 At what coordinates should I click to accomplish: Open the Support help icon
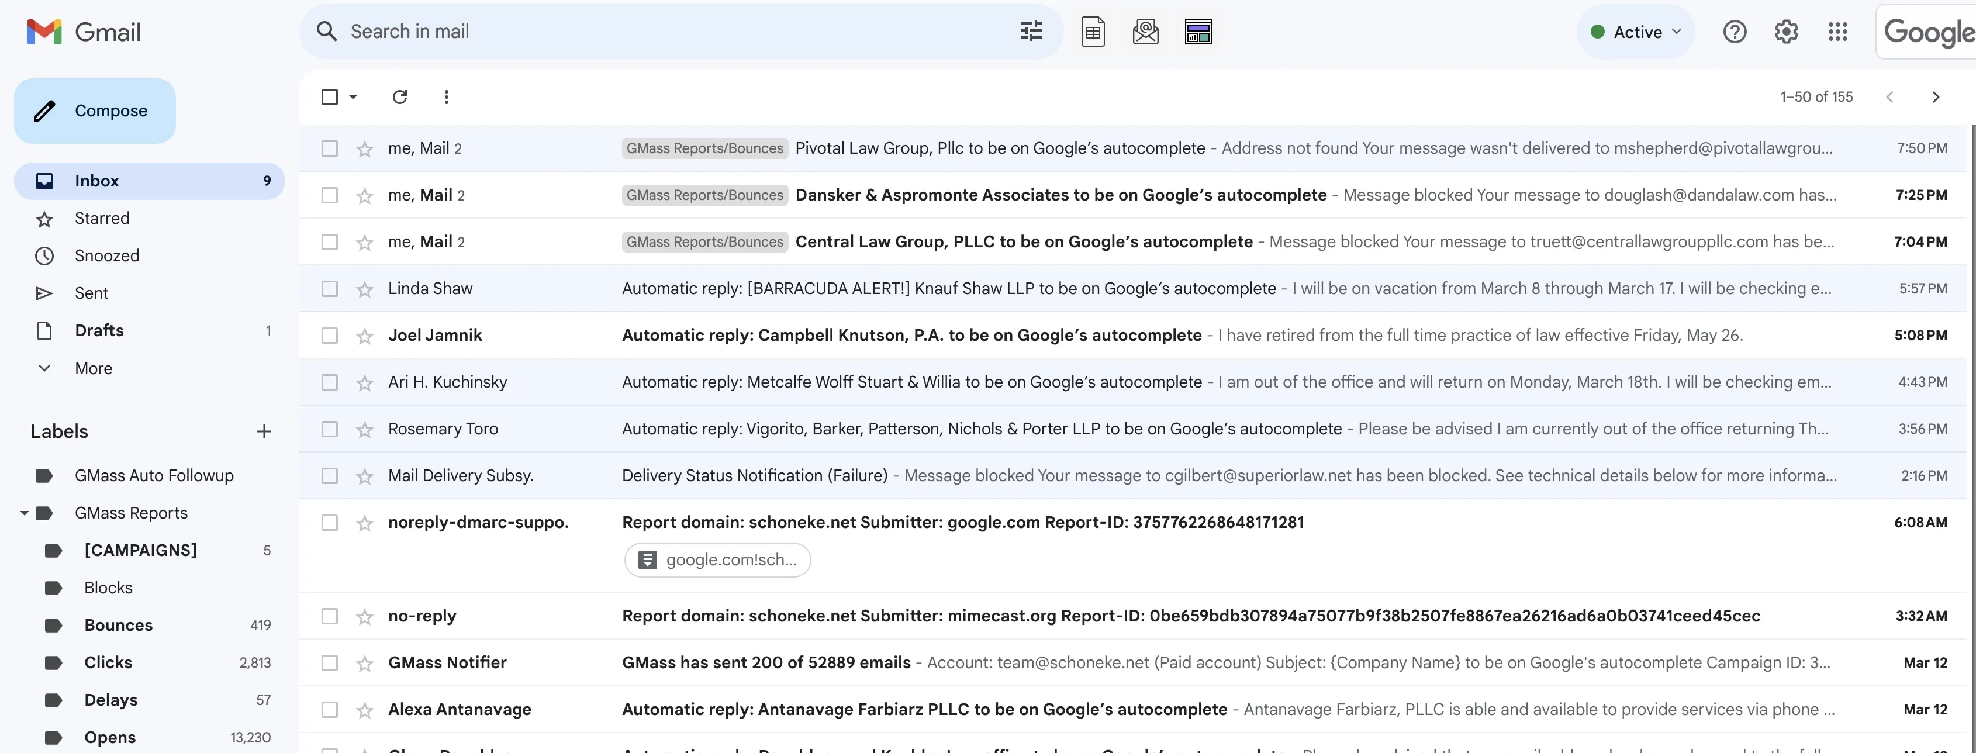pyautogui.click(x=1735, y=32)
